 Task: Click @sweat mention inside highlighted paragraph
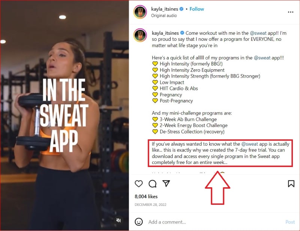point(250,144)
